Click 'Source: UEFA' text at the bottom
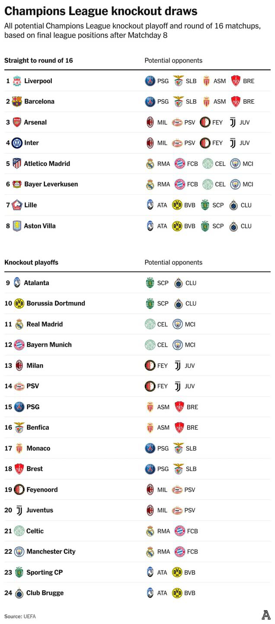Image resolution: width=275 pixels, height=624 pixels. (20, 616)
